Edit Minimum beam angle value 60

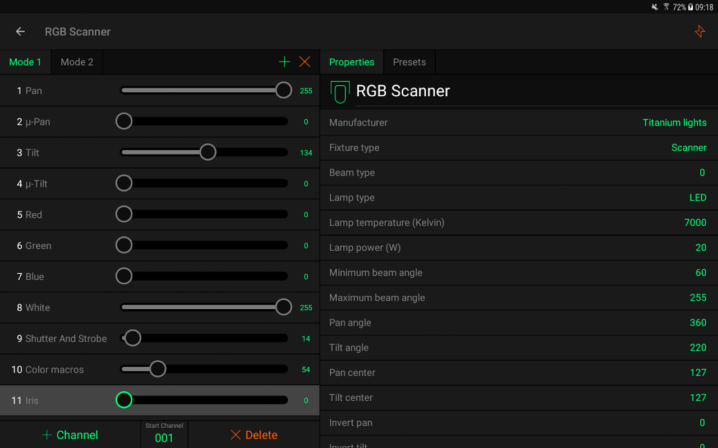701,273
